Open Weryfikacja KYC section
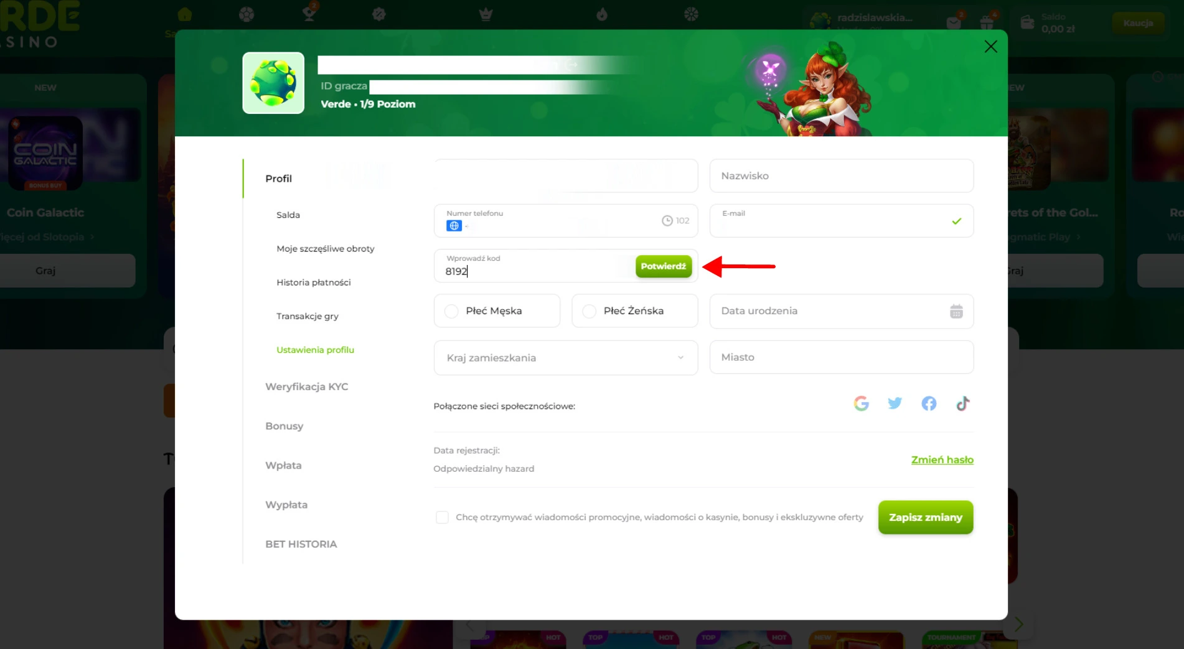This screenshot has width=1184, height=649. 306,386
